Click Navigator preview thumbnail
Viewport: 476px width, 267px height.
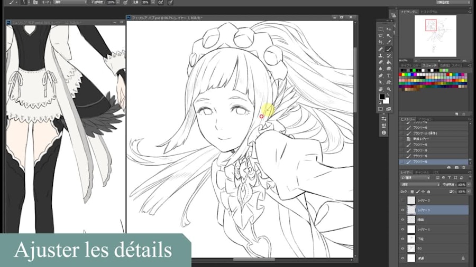(x=435, y=36)
